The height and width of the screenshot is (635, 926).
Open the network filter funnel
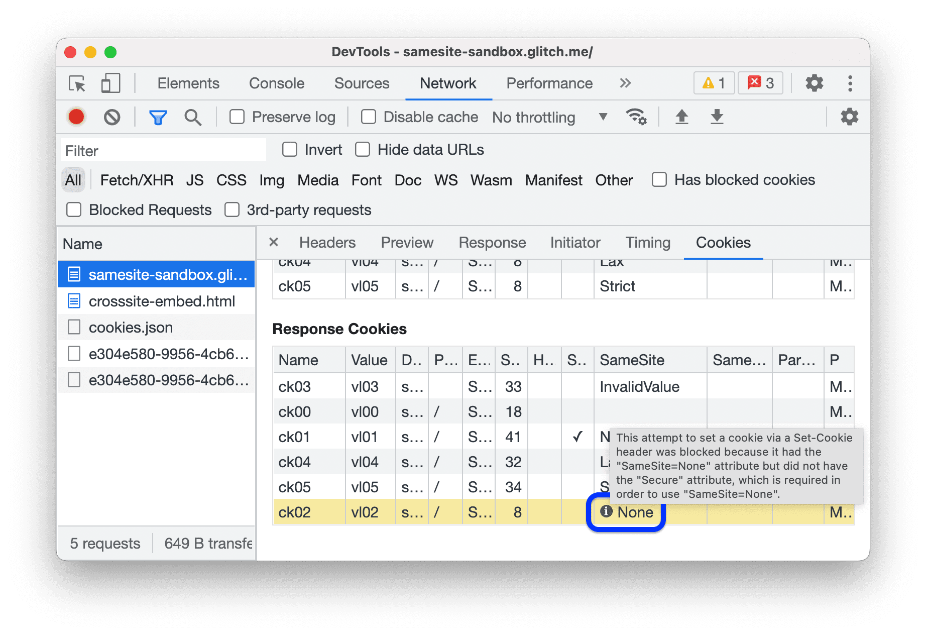(x=158, y=117)
